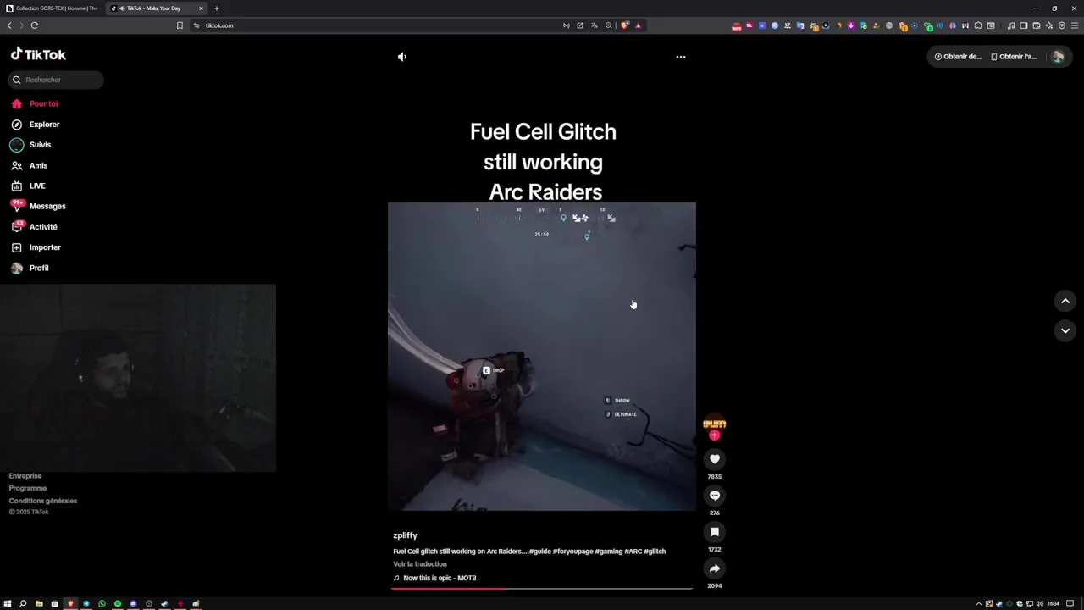Click the #gaming hashtag
Image resolution: width=1084 pixels, height=610 pixels.
(x=608, y=552)
